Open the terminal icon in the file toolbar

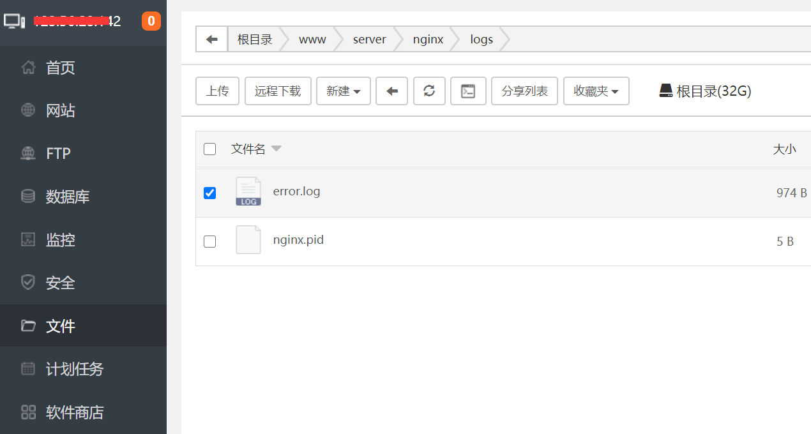[x=468, y=91]
